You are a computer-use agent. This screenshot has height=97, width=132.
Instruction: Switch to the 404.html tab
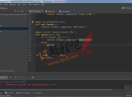(51, 11)
